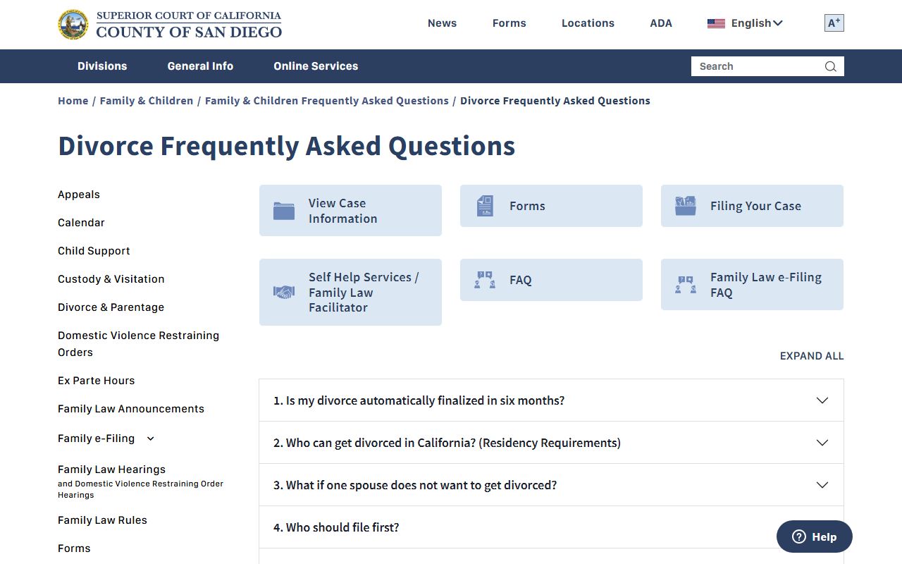Viewport: 902px width, 564px height.
Task: Open Calendar in the sidebar
Action: point(81,223)
